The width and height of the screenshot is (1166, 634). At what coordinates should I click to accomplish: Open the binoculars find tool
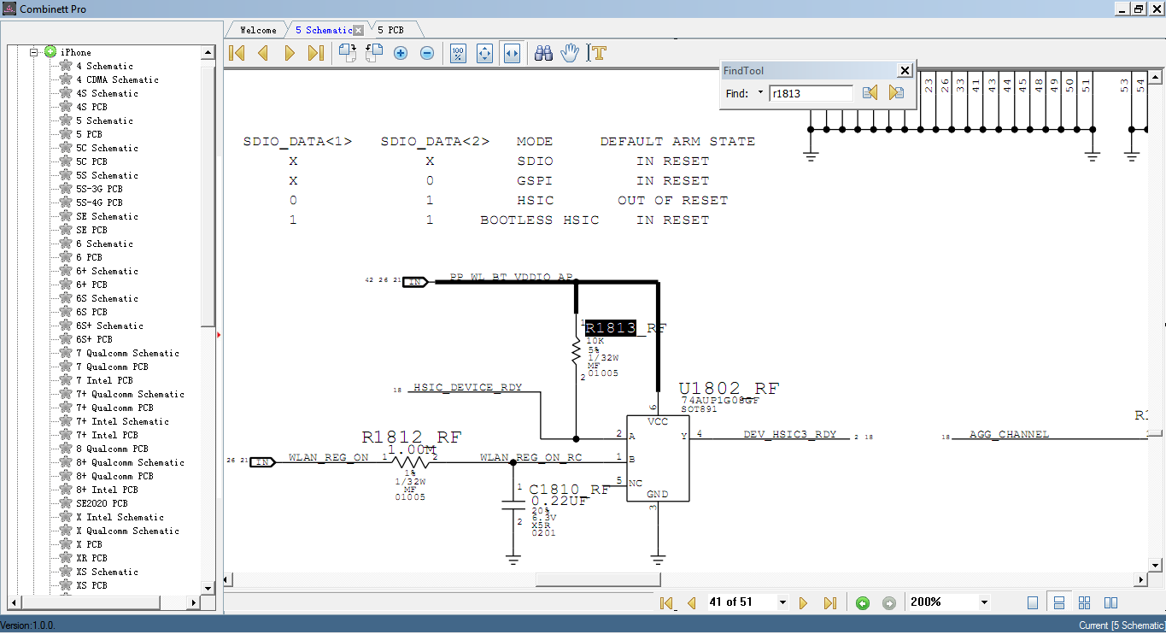[x=543, y=53]
